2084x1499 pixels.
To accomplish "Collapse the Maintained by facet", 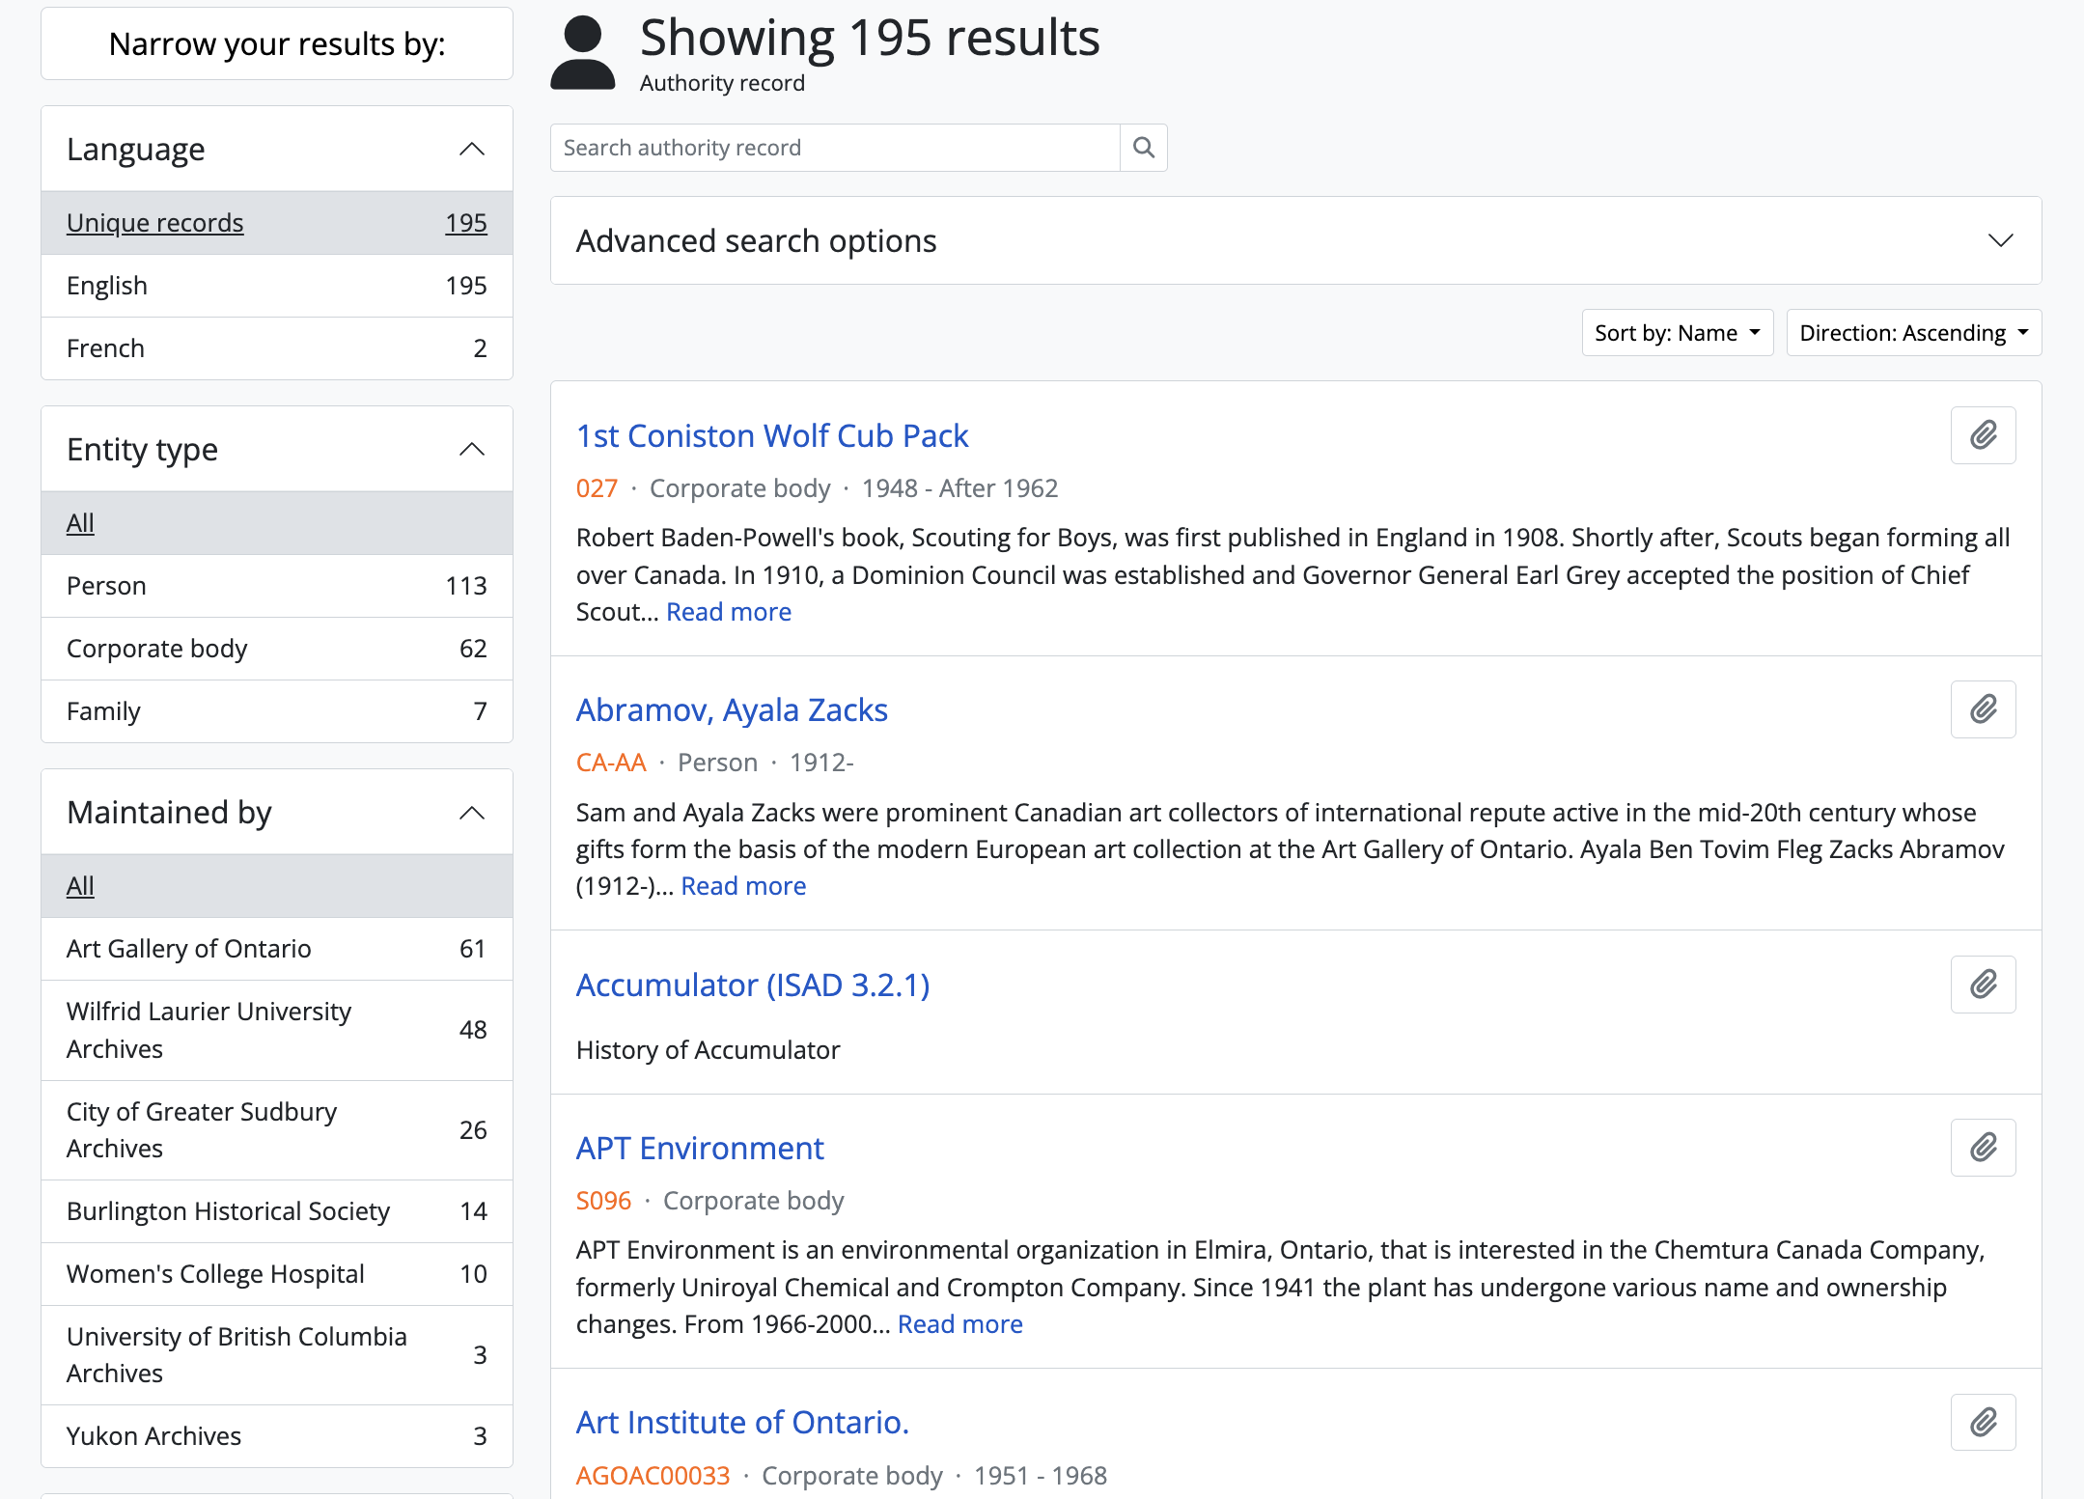I will (x=471, y=813).
